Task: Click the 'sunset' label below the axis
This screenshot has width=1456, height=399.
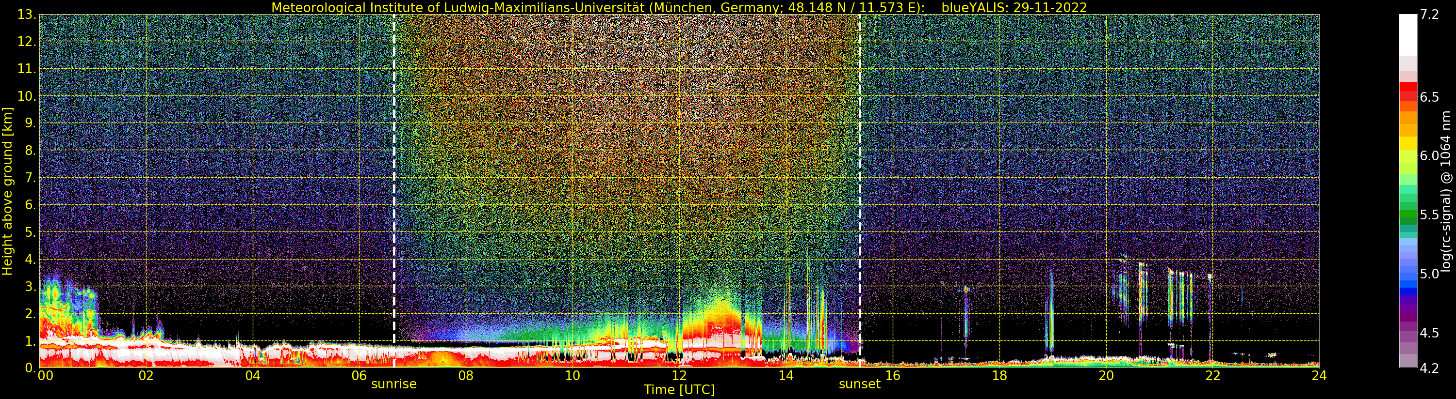Action: (x=860, y=384)
